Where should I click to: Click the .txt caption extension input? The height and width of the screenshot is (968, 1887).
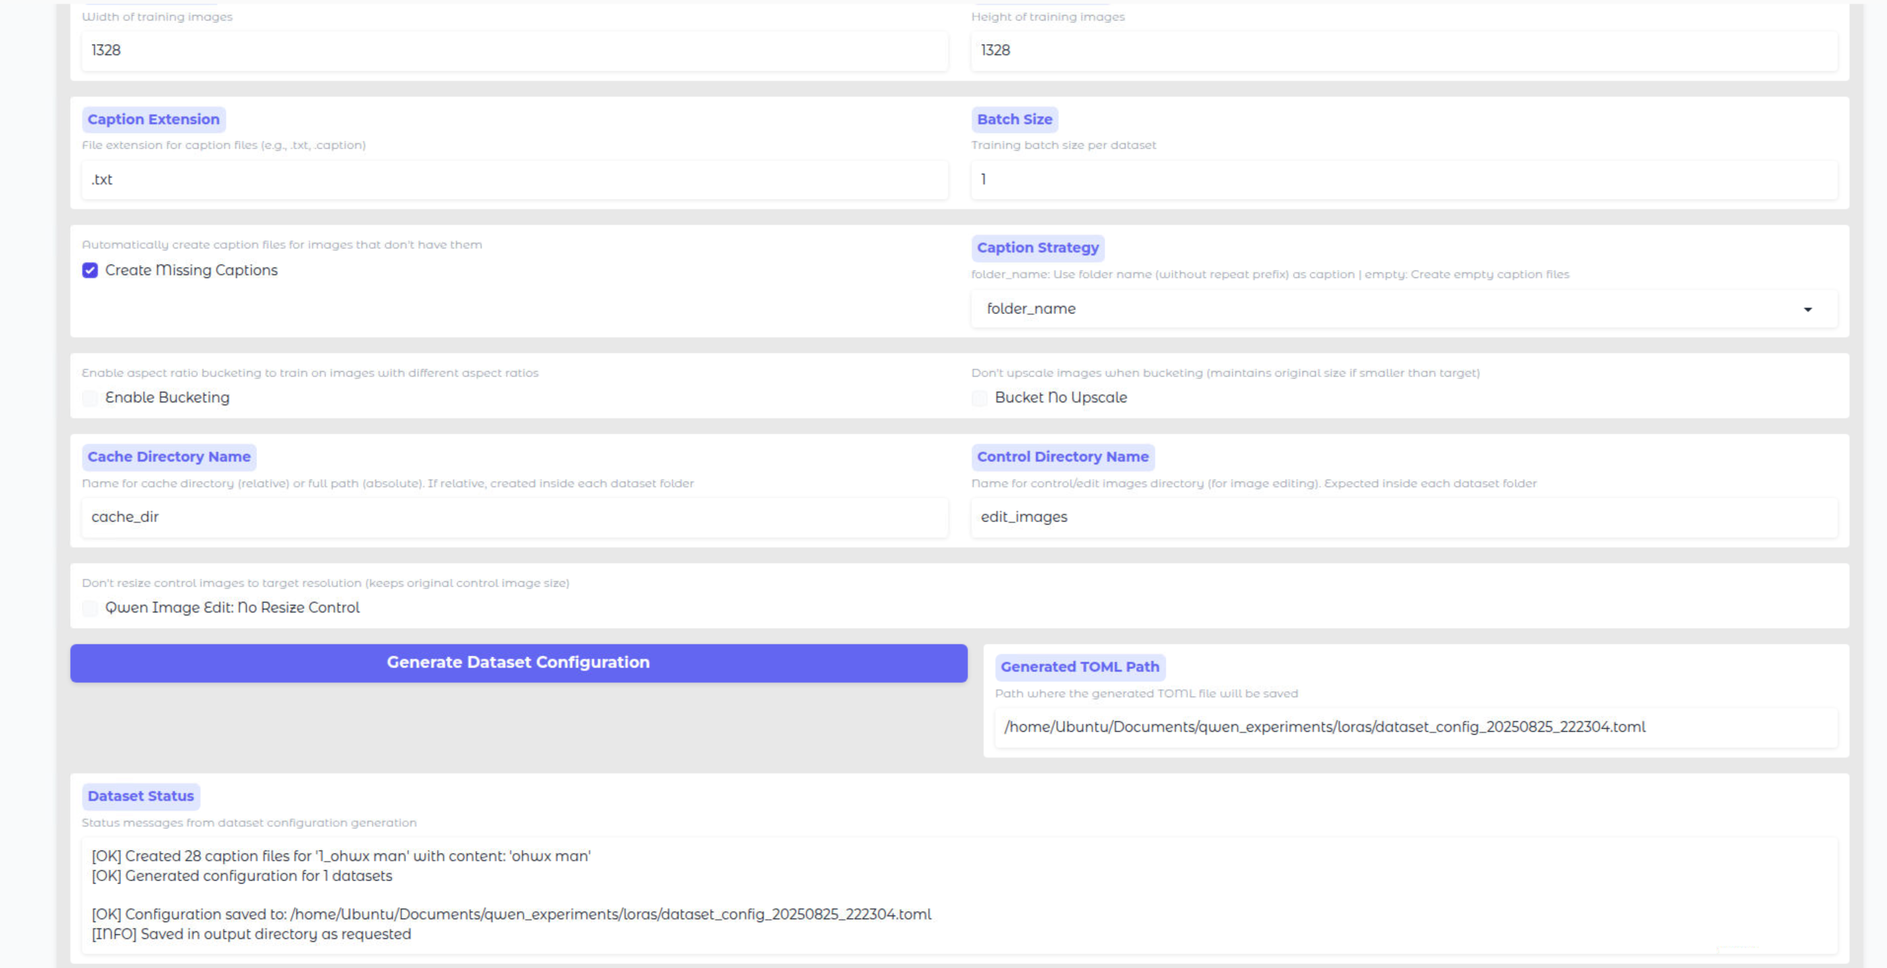tap(514, 180)
